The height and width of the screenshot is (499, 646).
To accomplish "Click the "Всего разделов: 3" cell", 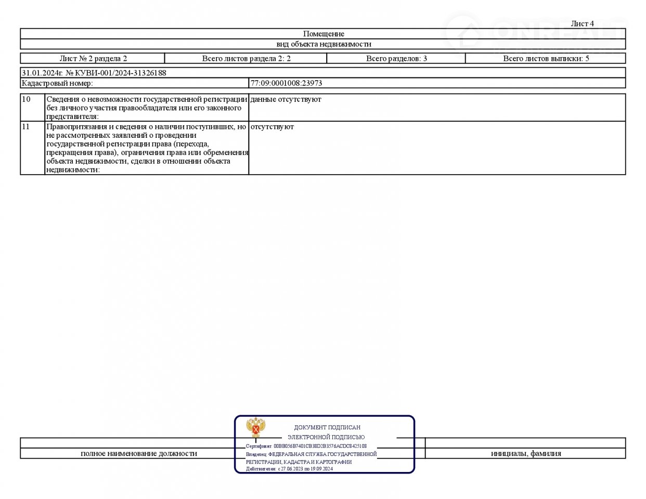I will point(396,58).
